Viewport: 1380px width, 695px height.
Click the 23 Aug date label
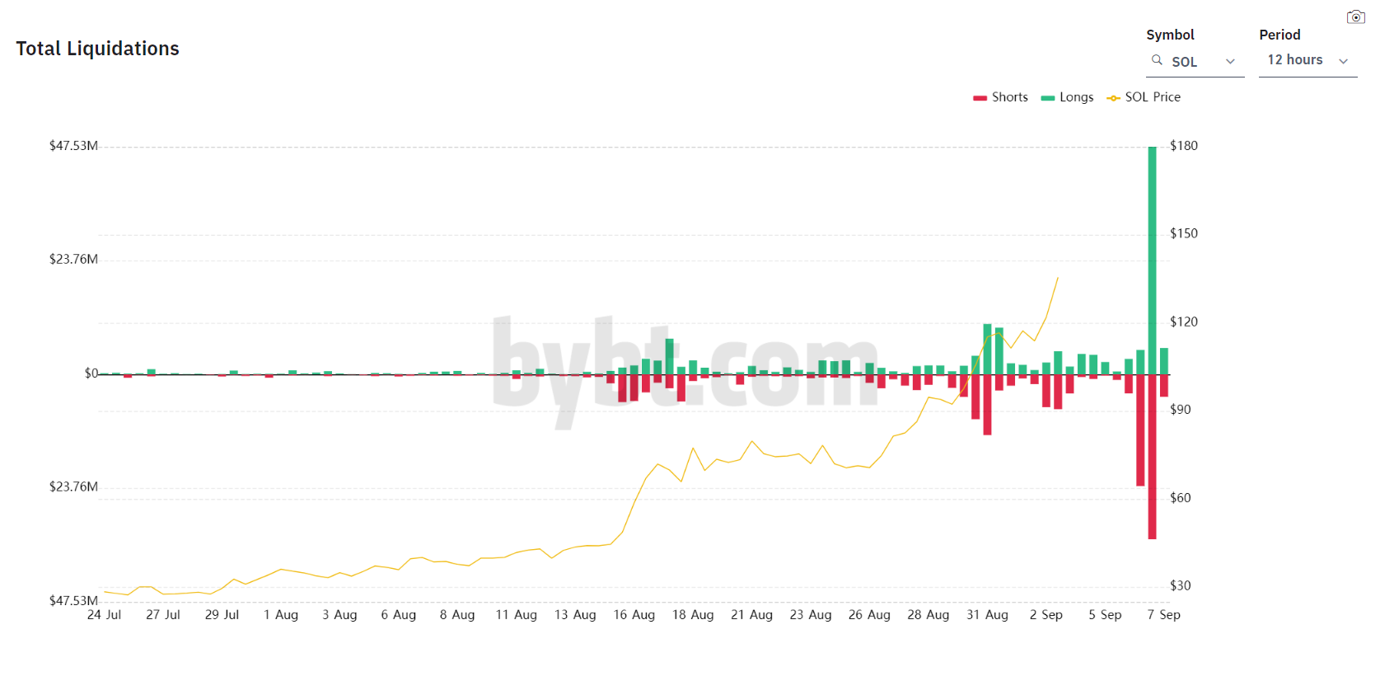point(811,615)
